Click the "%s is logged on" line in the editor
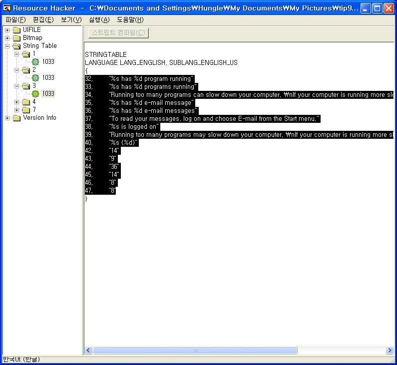 134,127
